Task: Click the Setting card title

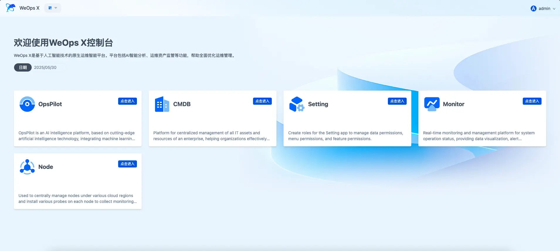Action: [318, 104]
